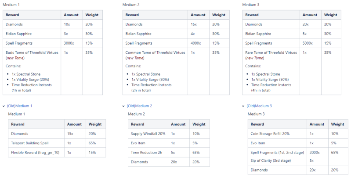The height and width of the screenshot is (178, 351).
Task: Click the 3000x Spell Fragments amount
Action: coord(70,43)
